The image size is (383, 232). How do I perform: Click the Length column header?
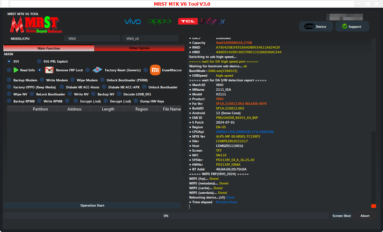pyautogui.click(x=108, y=109)
